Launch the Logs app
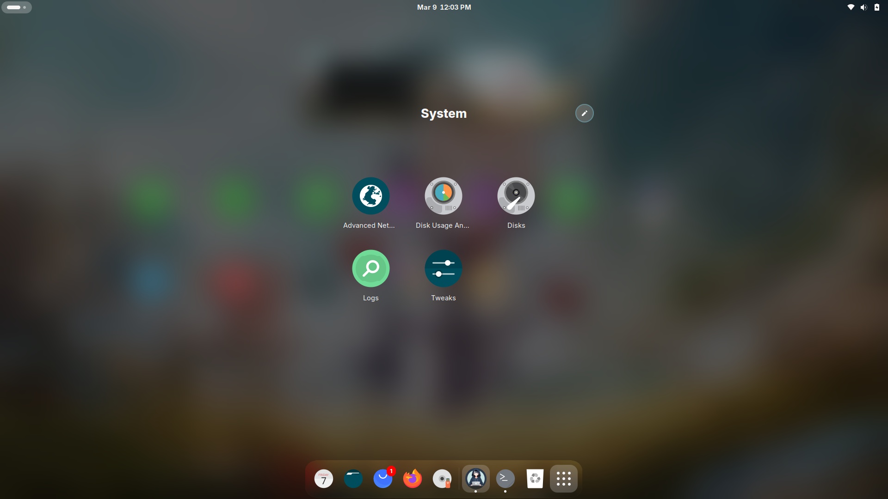 point(370,268)
